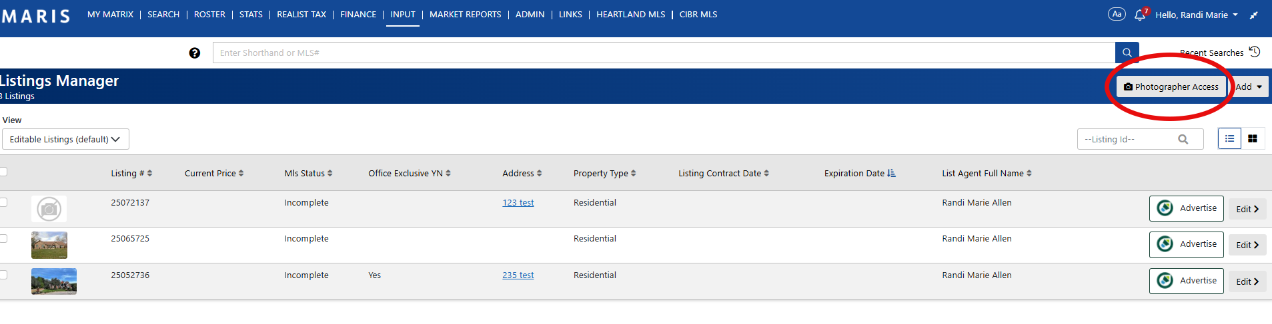Image resolution: width=1272 pixels, height=324 pixels.
Task: Switch to grid view icon
Action: [1253, 138]
